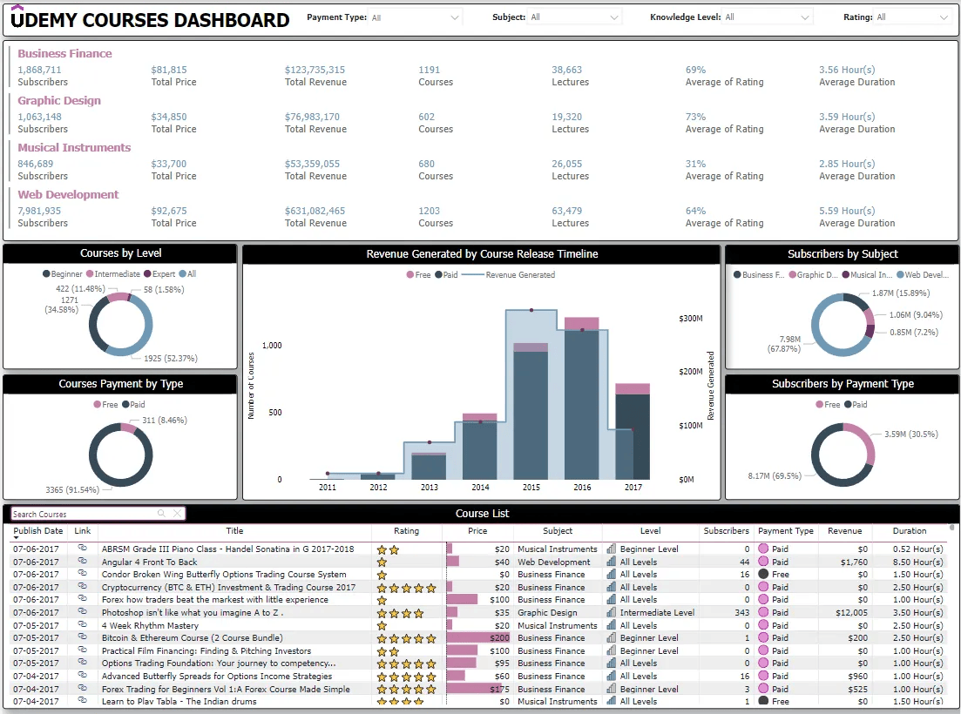The image size is (961, 714).
Task: Click the Web Development card title
Action: [x=68, y=195]
